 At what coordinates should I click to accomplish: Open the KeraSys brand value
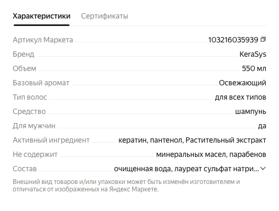click(253, 54)
